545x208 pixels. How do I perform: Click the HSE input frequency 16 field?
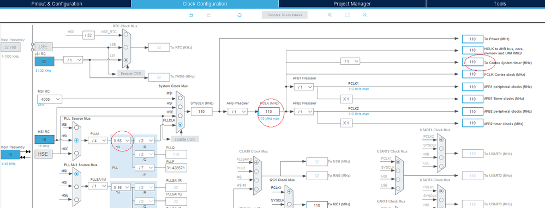point(10,155)
